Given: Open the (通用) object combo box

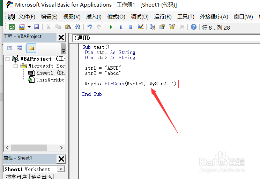Looking at the screenshot, I should coord(166,38).
